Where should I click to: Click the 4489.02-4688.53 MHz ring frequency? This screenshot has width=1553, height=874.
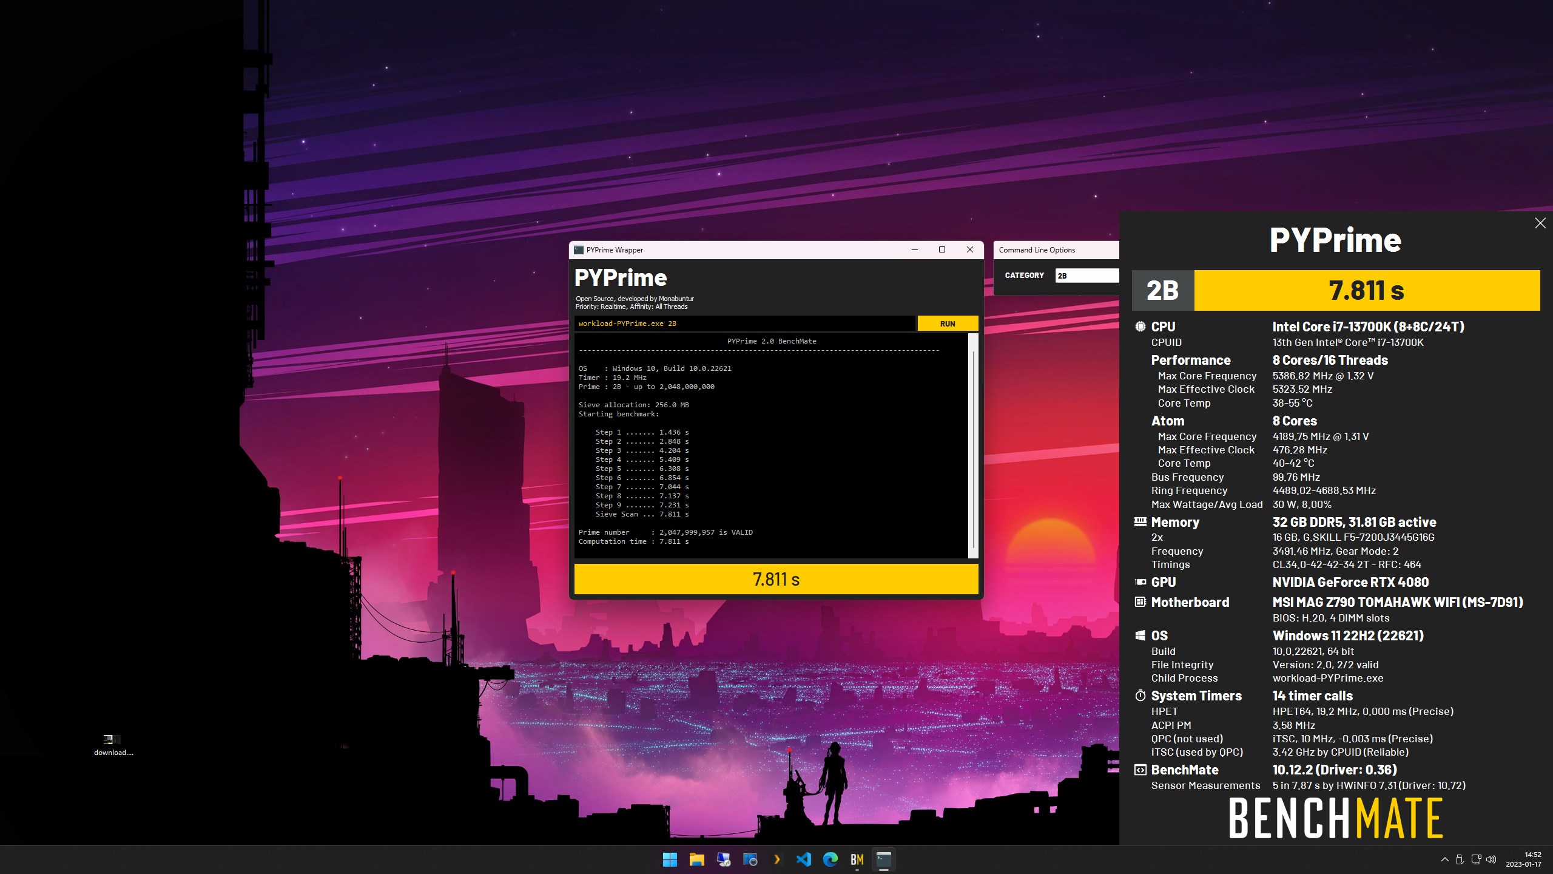(x=1324, y=490)
